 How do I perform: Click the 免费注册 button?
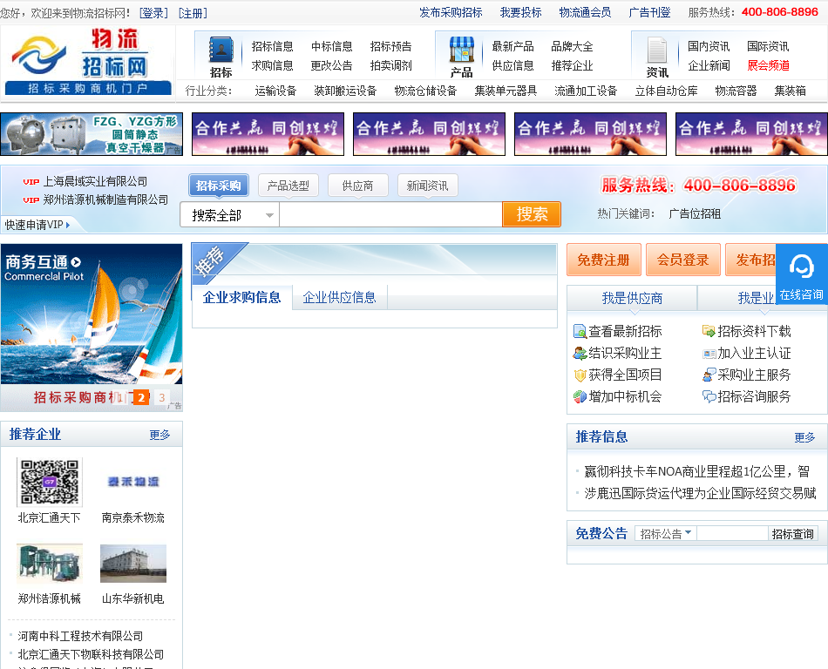(x=604, y=260)
